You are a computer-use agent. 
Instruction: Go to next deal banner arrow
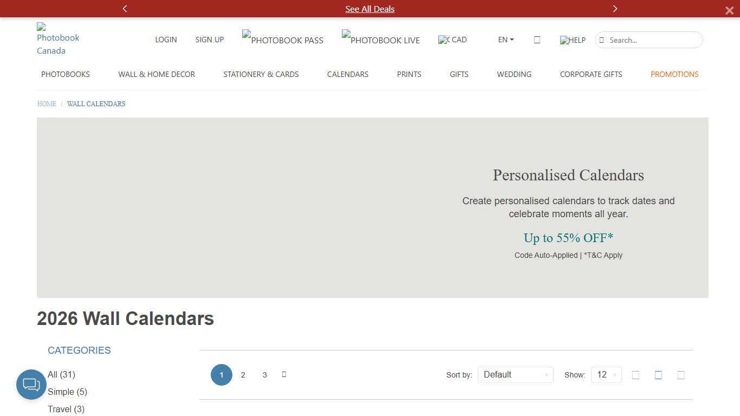tap(615, 9)
